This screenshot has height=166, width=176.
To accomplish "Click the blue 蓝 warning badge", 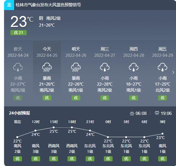I will (x=9, y=5).
